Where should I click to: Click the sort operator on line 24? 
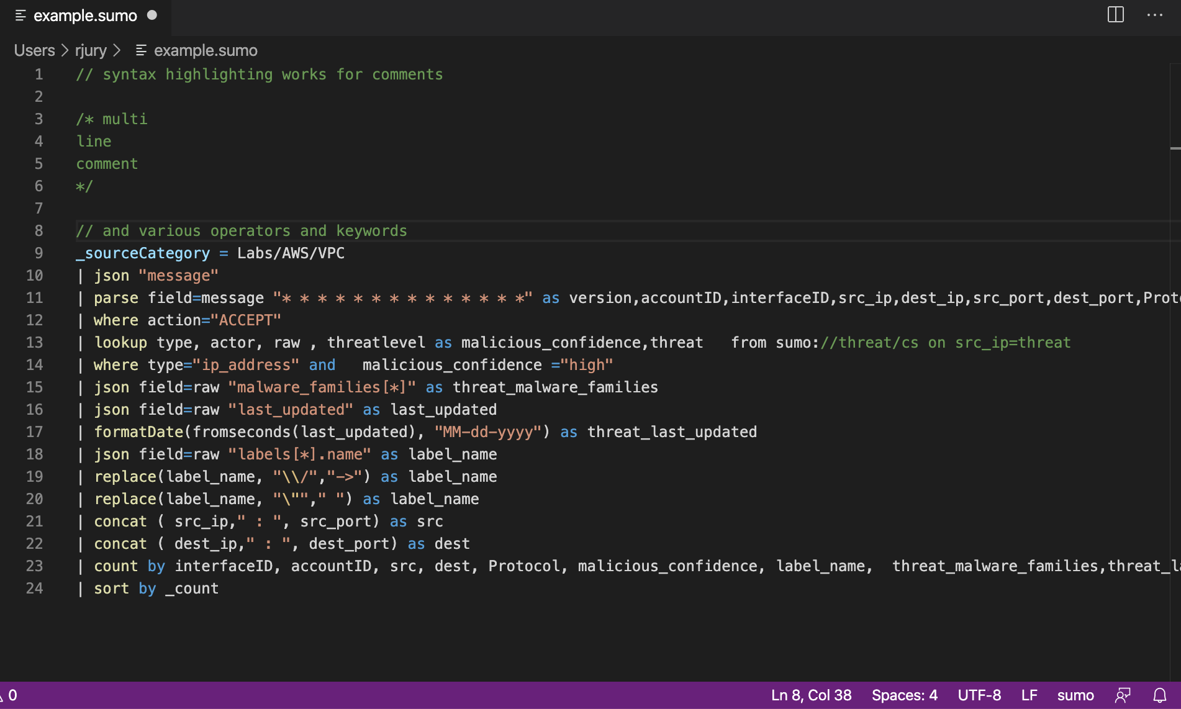112,589
